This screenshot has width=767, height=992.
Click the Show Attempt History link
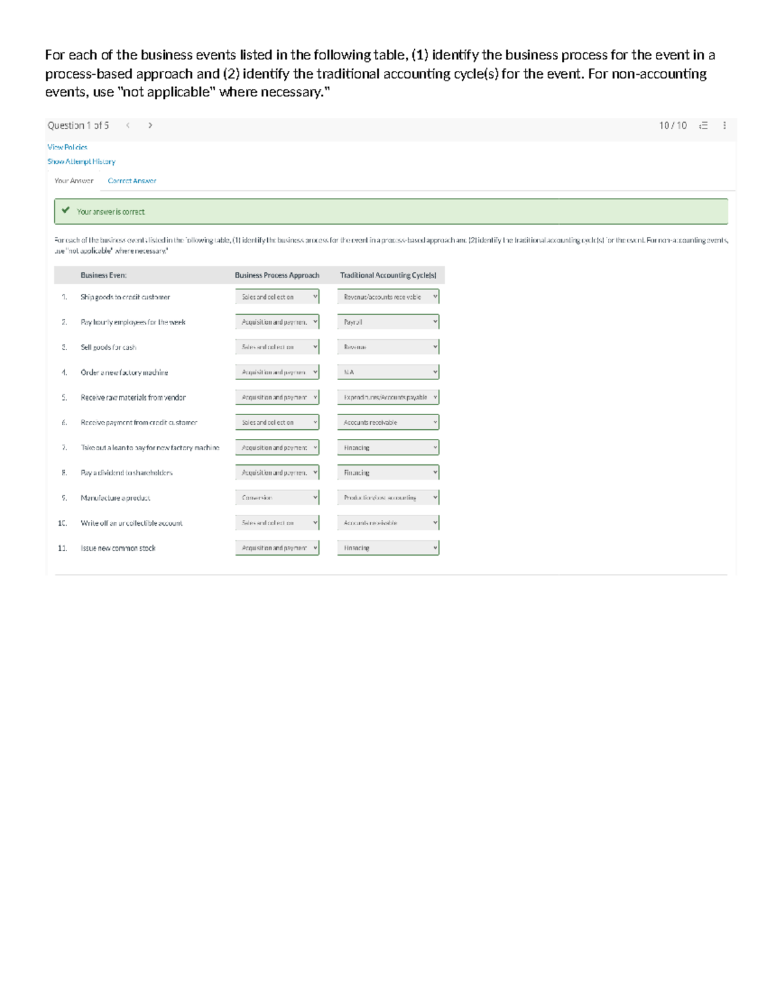click(81, 162)
